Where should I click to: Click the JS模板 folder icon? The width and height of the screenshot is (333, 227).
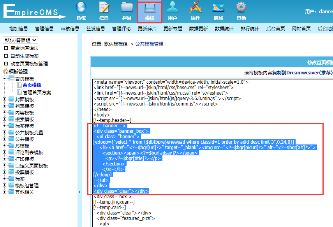coord(11,146)
